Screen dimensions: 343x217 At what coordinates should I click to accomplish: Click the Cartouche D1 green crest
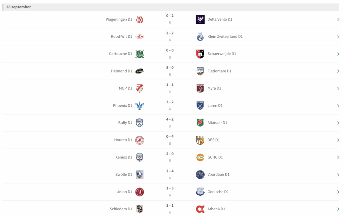pos(140,54)
